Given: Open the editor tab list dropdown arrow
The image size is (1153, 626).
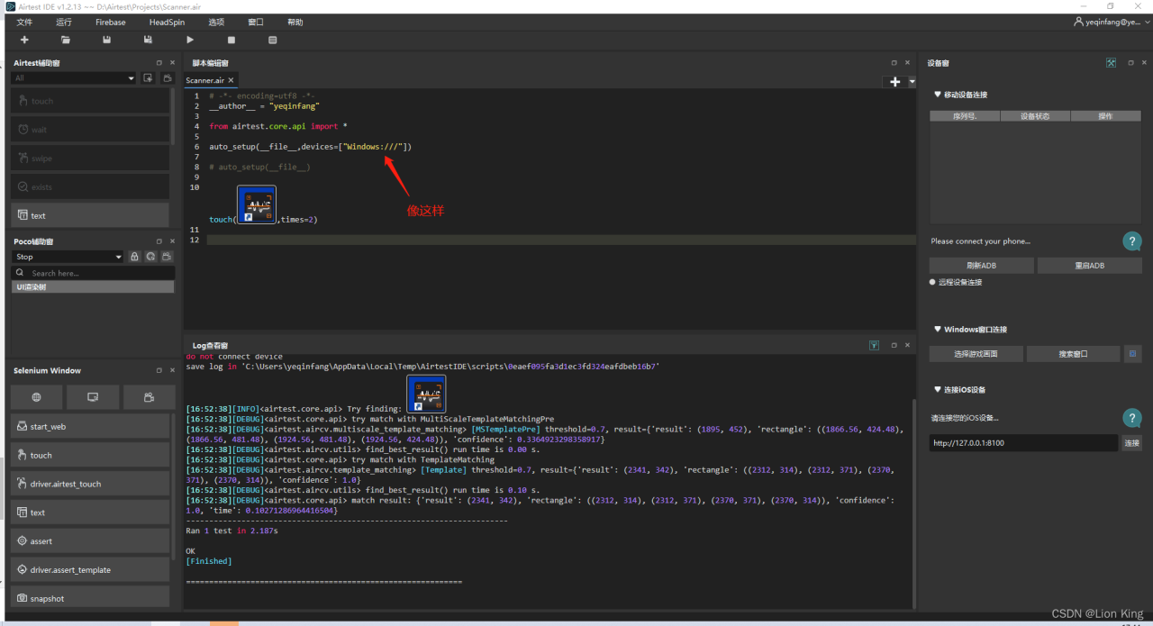Looking at the screenshot, I should pyautogui.click(x=912, y=82).
